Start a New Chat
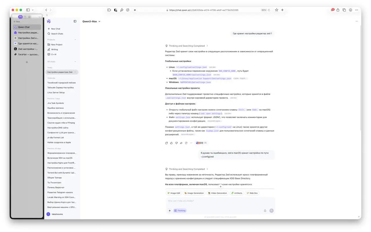The width and height of the screenshot is (371, 232). tap(55, 29)
